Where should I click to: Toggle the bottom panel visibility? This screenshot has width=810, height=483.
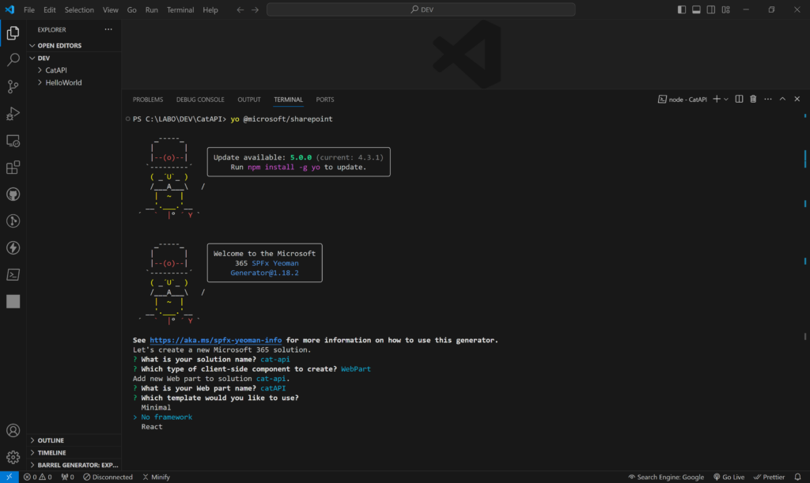click(696, 9)
